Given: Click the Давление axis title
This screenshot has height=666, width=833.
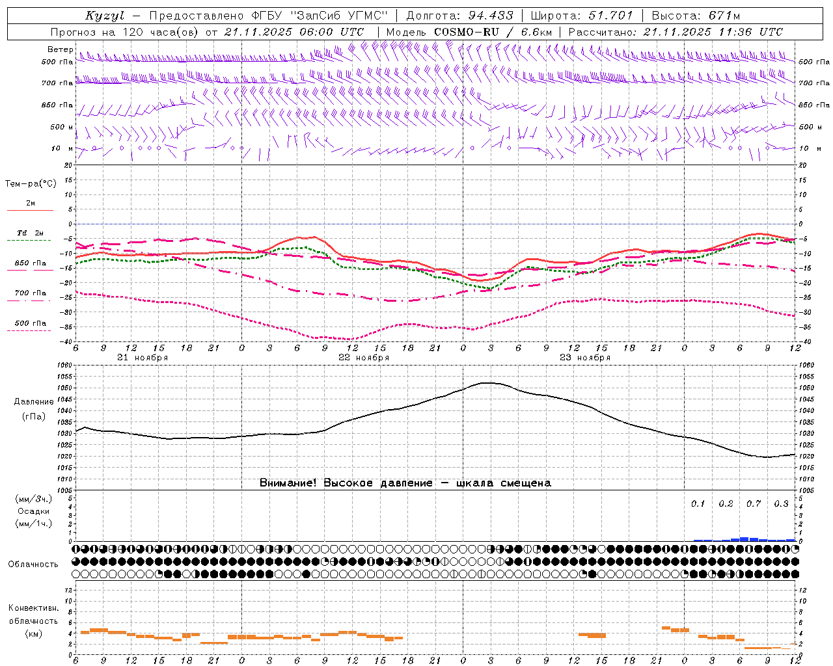Looking at the screenshot, I should [x=34, y=402].
